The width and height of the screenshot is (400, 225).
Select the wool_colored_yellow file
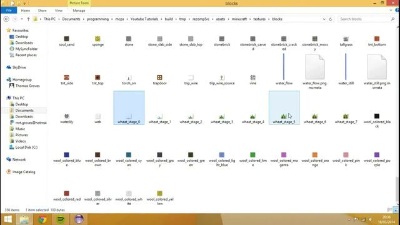[160, 198]
